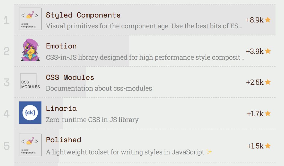
Task: Click the Polished project logo
Action: tap(30, 145)
